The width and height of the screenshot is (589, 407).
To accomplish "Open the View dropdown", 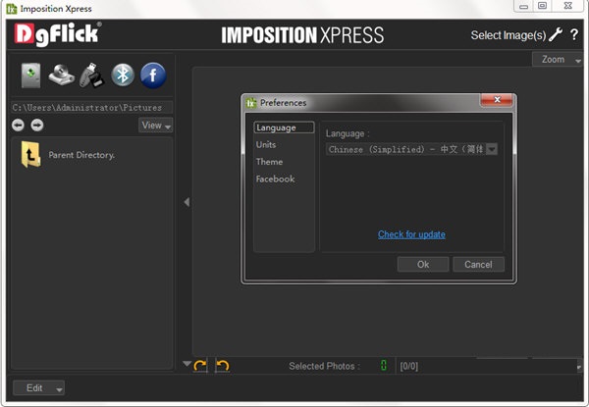I will (156, 126).
